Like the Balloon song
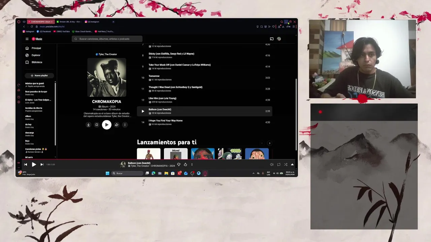Viewport: 431px width, 242px height. pyautogui.click(x=185, y=165)
